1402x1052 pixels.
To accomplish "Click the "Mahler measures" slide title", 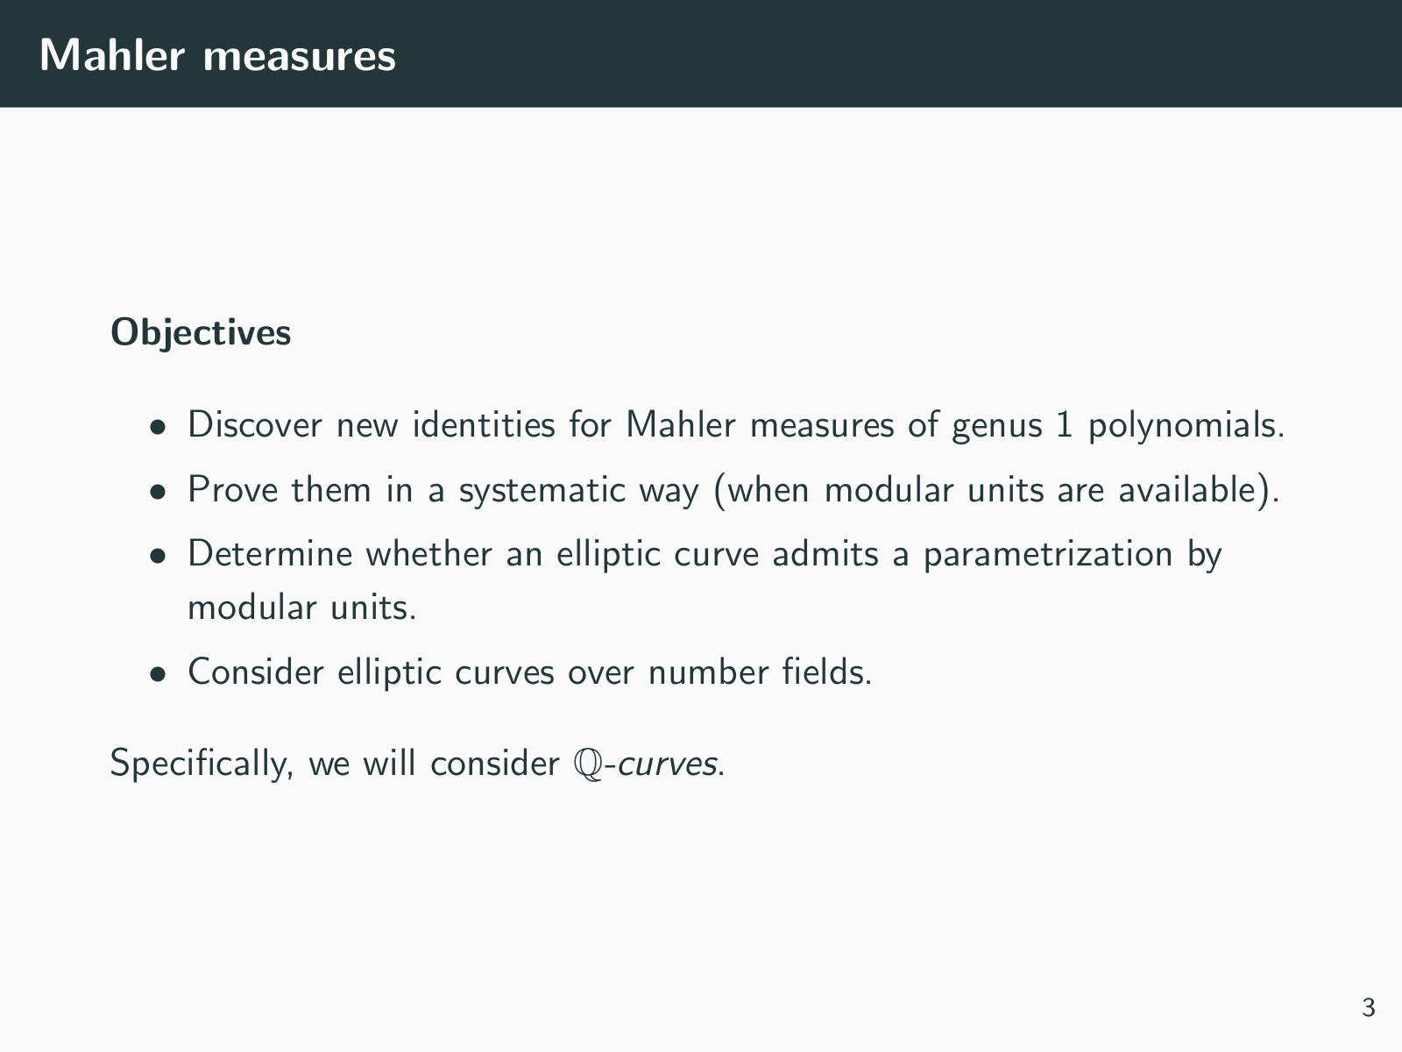I will point(217,54).
